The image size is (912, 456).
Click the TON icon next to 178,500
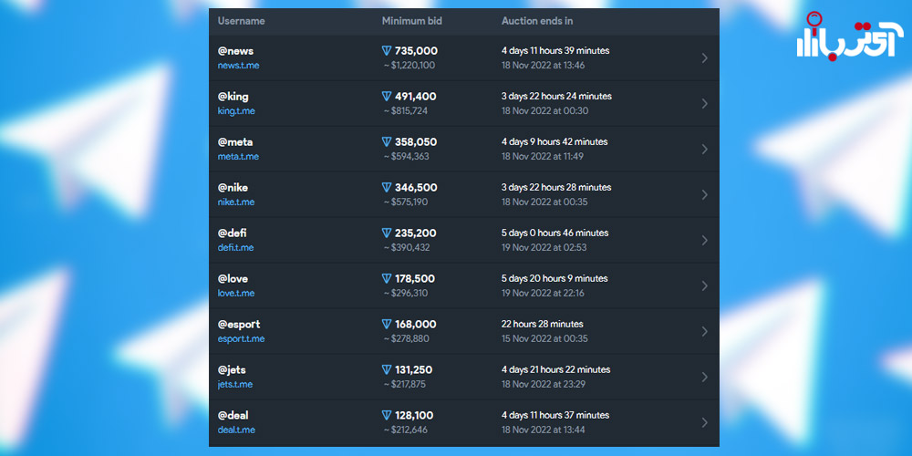coord(387,278)
